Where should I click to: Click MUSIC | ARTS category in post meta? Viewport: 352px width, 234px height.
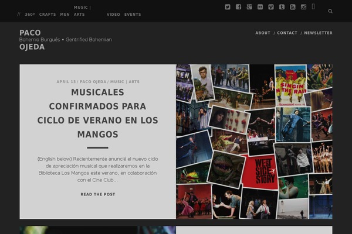pos(125,82)
